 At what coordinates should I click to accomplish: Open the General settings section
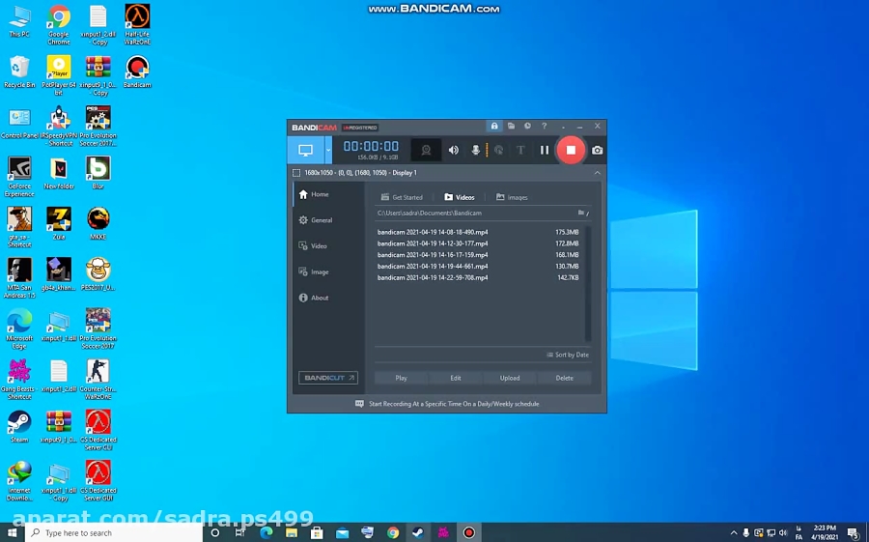coord(321,220)
